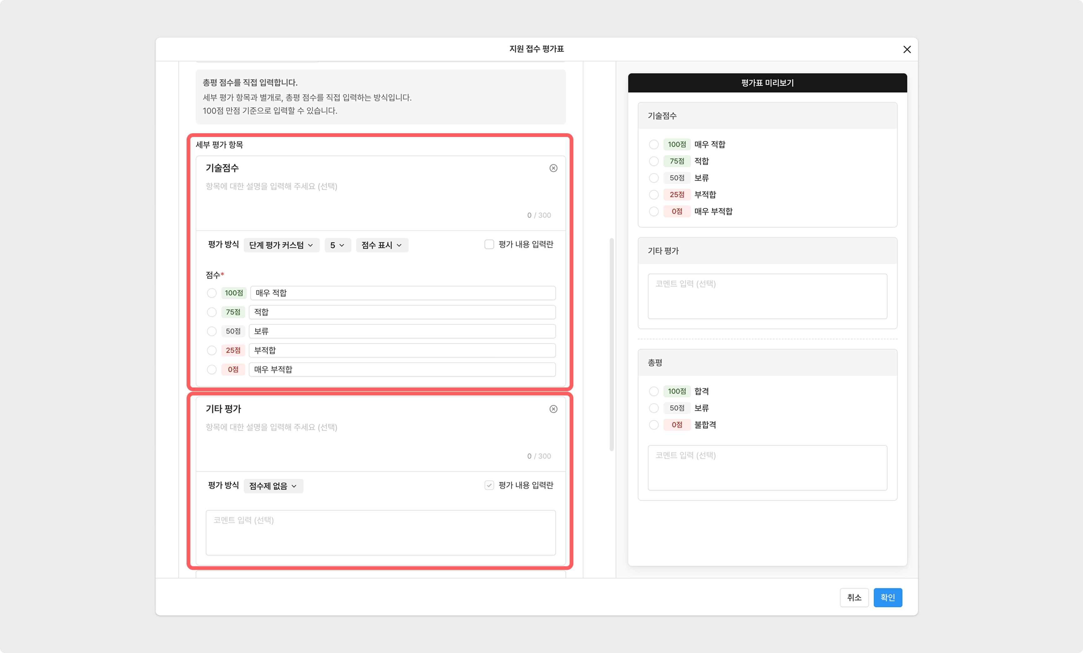Remove the 기타 평가 evaluation item
Screen dimensions: 1083x653
click(553, 409)
